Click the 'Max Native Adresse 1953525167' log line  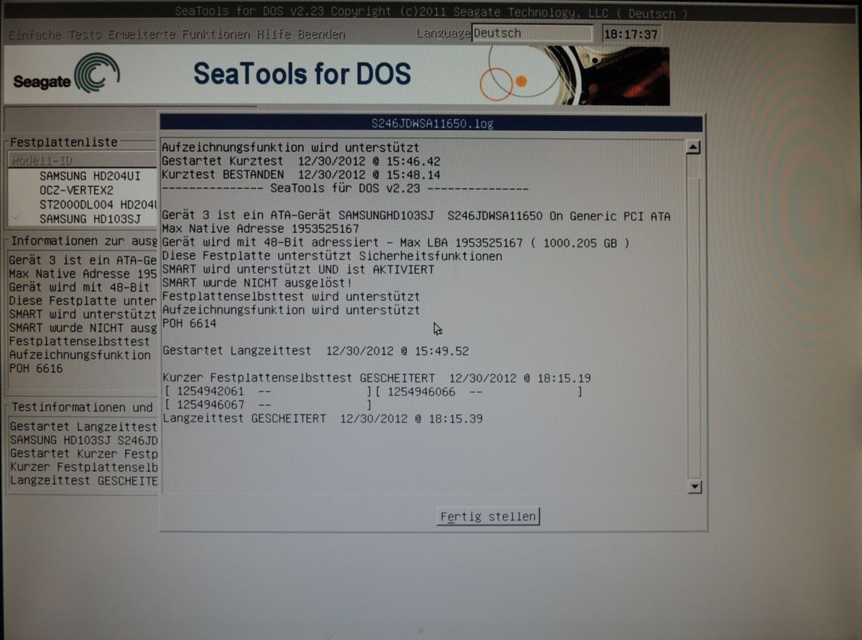[x=261, y=229]
